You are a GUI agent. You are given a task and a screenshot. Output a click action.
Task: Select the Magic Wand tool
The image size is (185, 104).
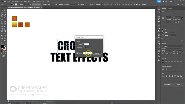click(2, 13)
